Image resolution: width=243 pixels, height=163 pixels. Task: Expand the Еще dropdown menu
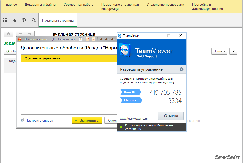219,51
